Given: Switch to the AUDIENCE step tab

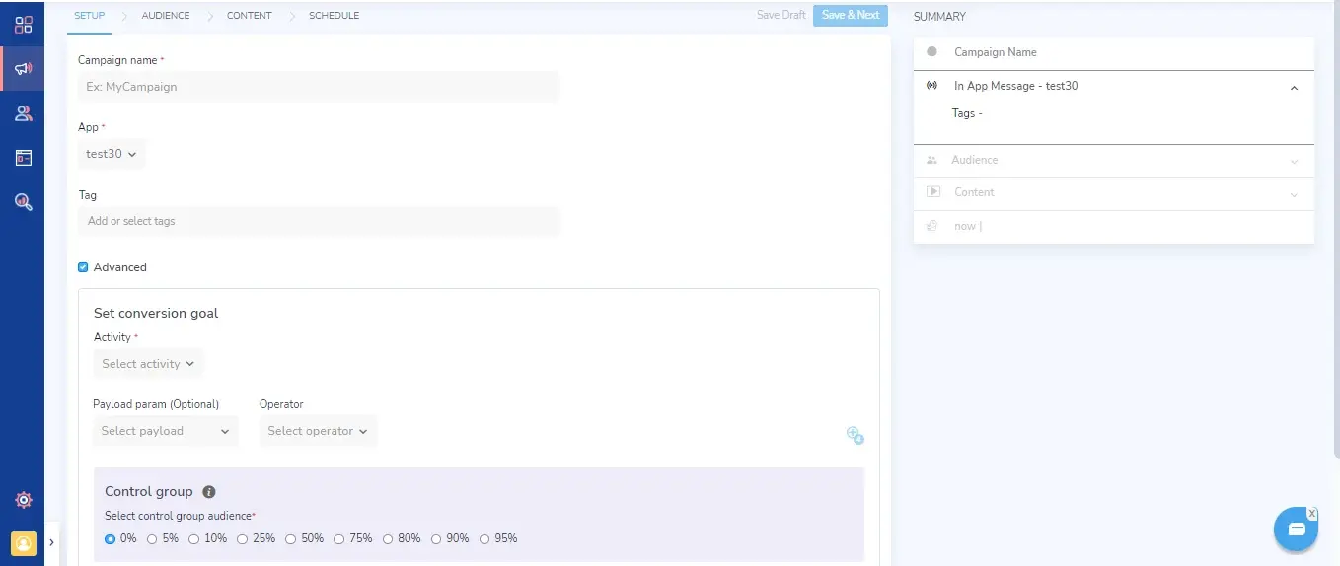Looking at the screenshot, I should coord(166,16).
